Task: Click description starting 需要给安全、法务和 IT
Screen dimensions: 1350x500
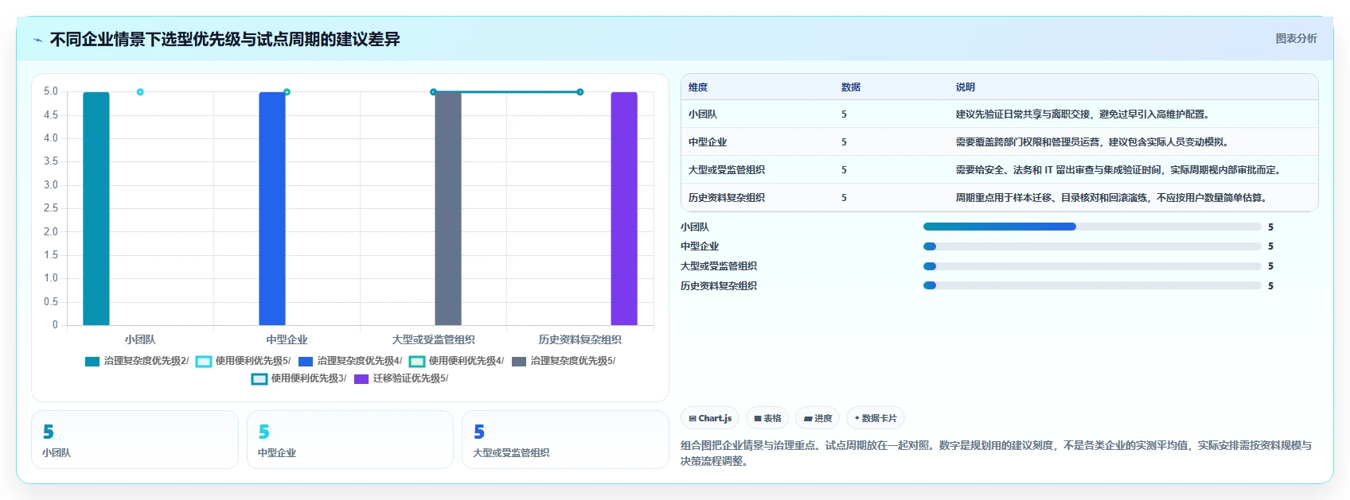Action: (x=1118, y=170)
